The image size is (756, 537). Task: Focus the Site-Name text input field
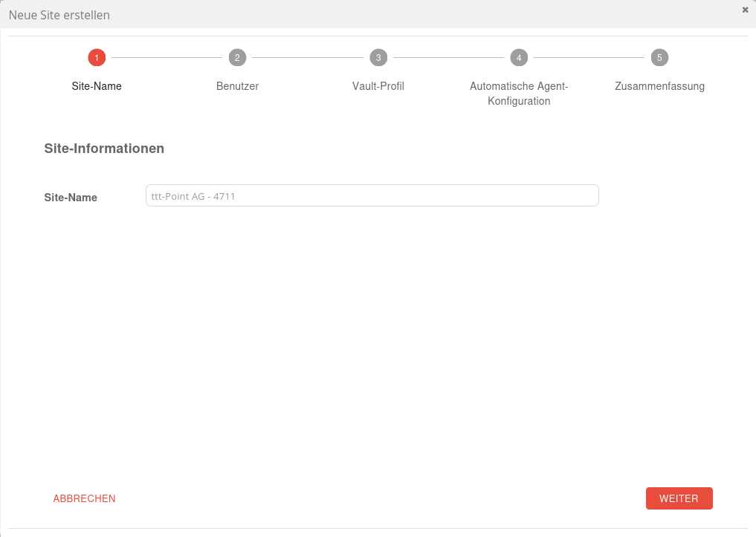(372, 195)
